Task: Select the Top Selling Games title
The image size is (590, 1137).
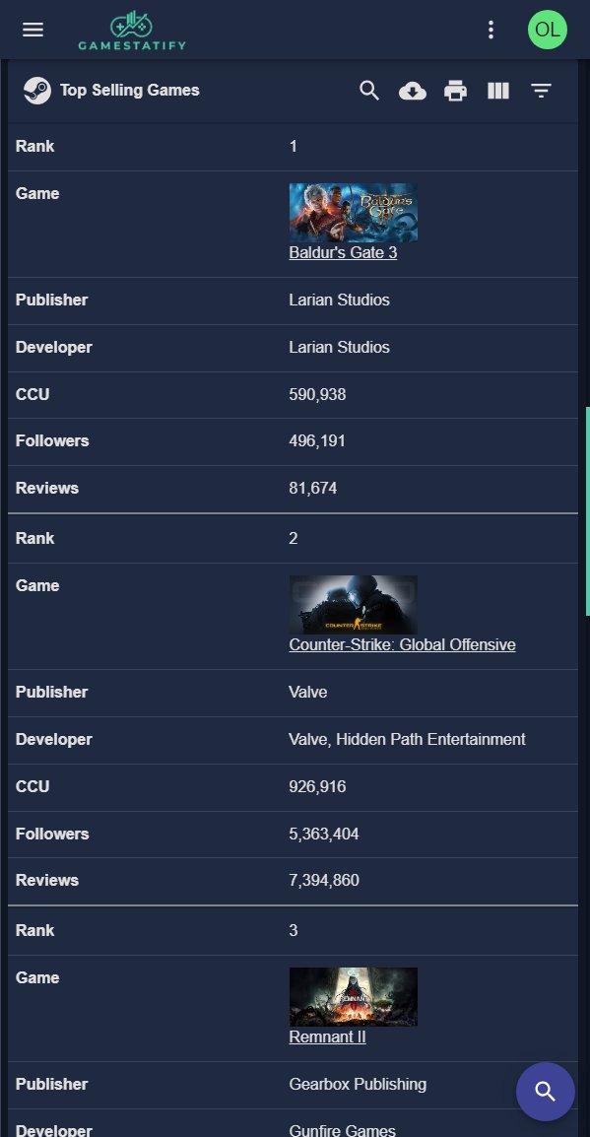Action: [130, 91]
